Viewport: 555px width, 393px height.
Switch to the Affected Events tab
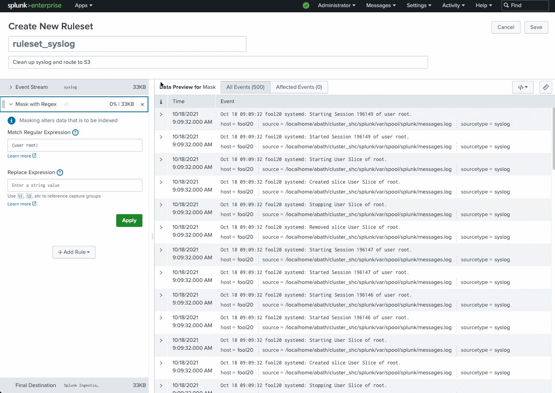click(299, 87)
